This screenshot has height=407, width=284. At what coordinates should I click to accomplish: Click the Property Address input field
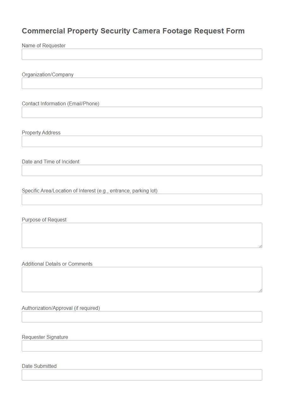point(142,141)
